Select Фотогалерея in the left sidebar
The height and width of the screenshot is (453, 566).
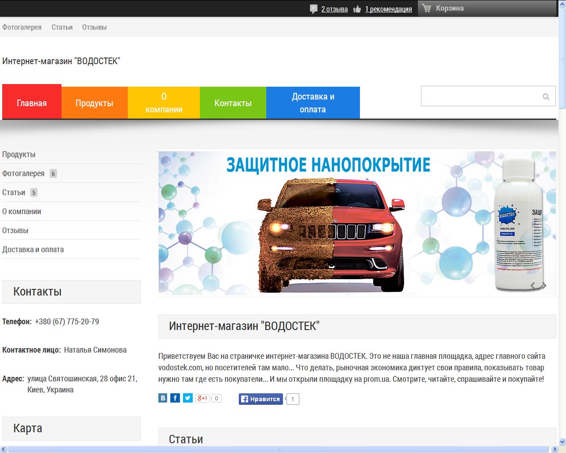tap(23, 173)
